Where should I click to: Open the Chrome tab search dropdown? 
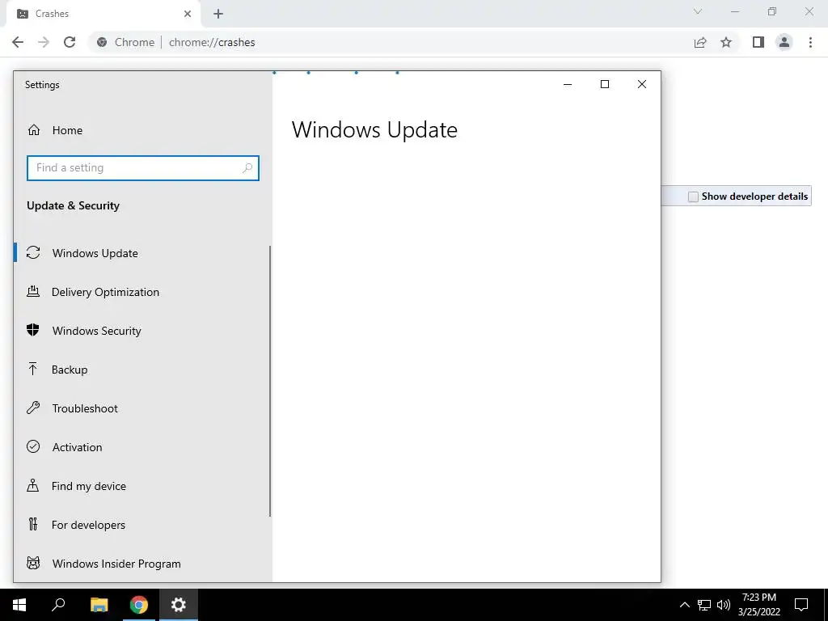[698, 11]
